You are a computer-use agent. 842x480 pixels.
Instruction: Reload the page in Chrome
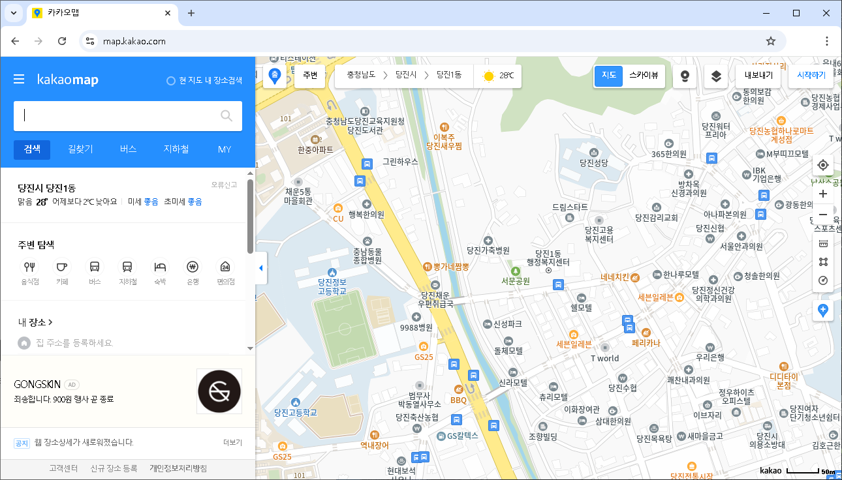click(62, 41)
